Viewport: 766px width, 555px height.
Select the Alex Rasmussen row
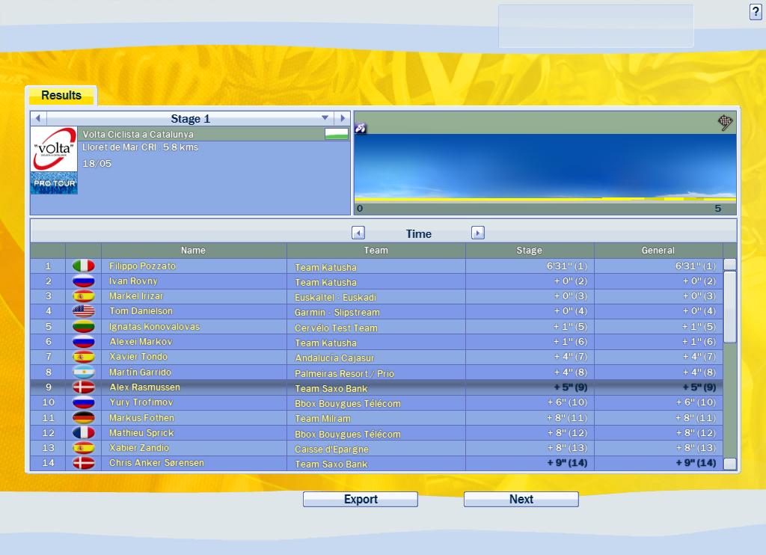point(374,387)
